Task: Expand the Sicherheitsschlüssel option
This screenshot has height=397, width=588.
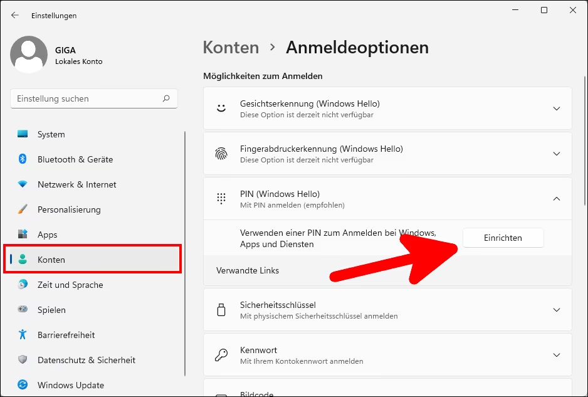Action: click(x=556, y=310)
